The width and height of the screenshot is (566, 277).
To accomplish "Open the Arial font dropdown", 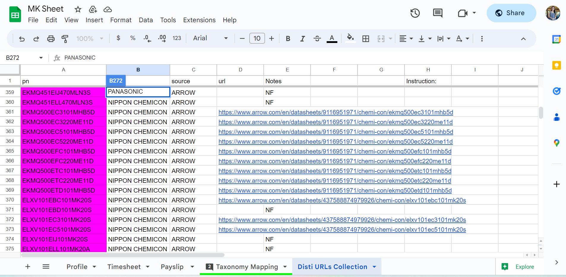I will click(210, 38).
